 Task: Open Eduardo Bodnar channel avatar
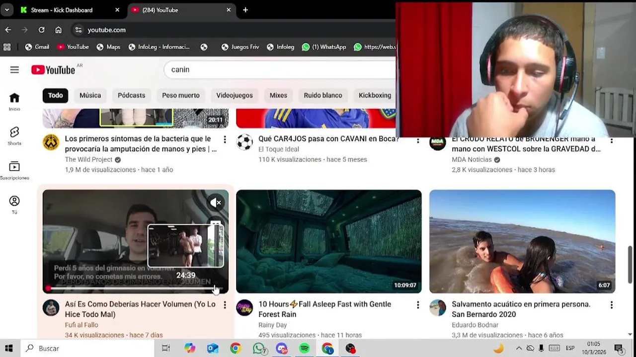(x=438, y=307)
